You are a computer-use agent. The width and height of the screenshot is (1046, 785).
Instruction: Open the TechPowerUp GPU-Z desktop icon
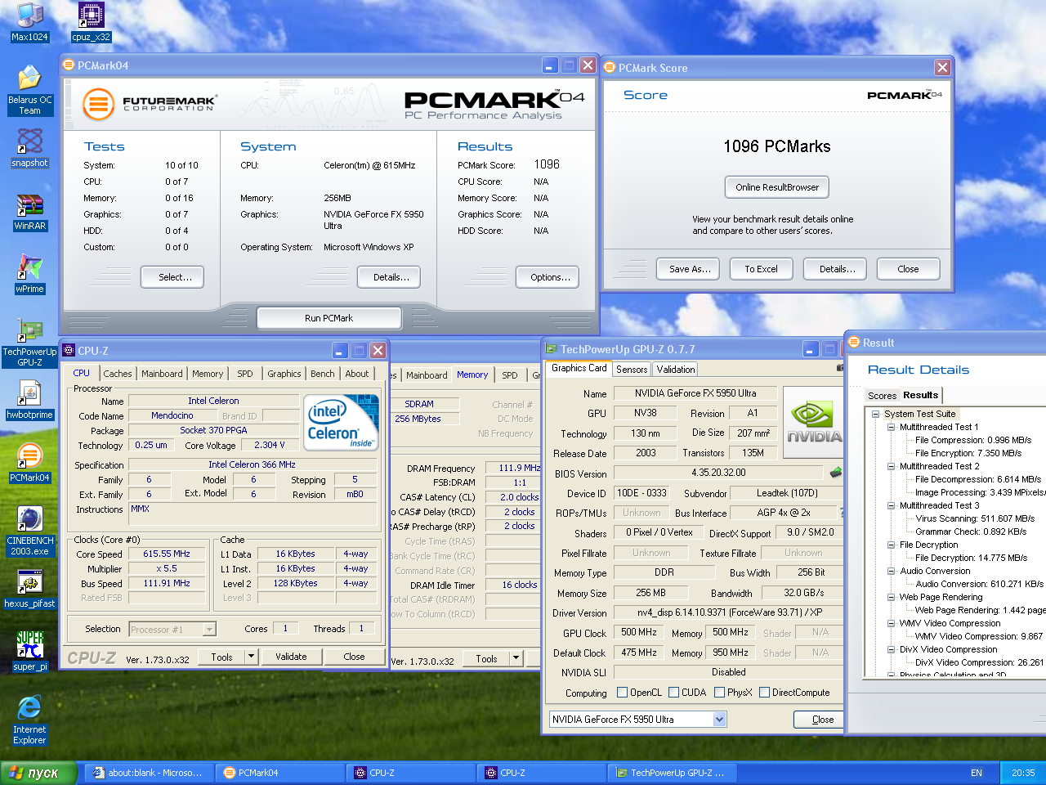point(29,342)
